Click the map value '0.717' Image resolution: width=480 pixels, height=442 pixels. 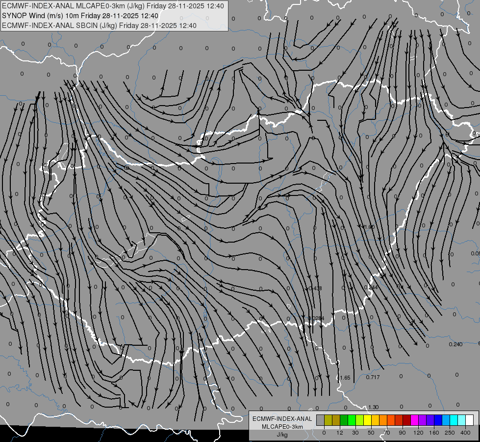373,377
